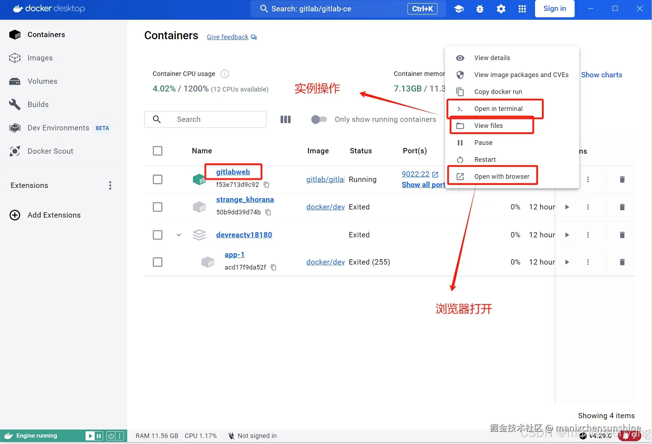
Task: Click the engine power button in status bar
Action: point(111,436)
